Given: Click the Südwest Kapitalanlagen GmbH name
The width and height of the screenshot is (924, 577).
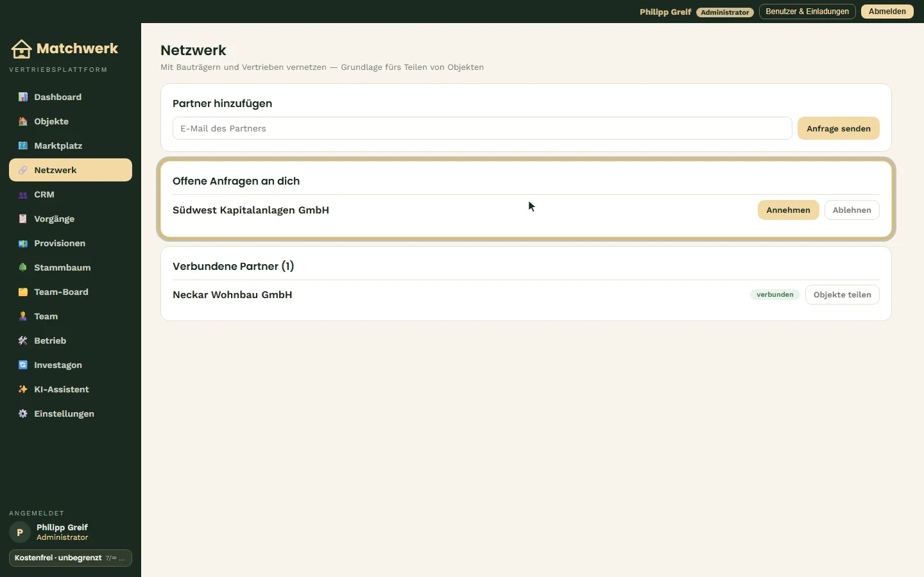Looking at the screenshot, I should point(251,210).
